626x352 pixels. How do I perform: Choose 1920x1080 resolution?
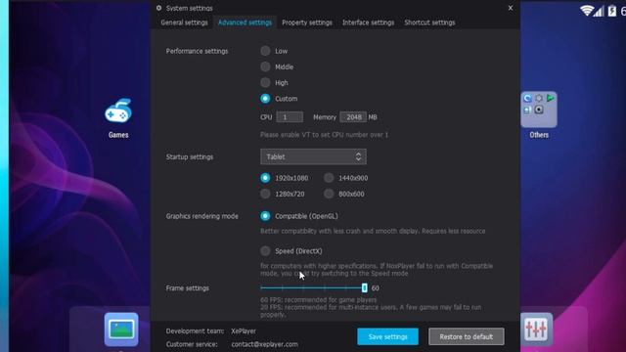pos(265,178)
